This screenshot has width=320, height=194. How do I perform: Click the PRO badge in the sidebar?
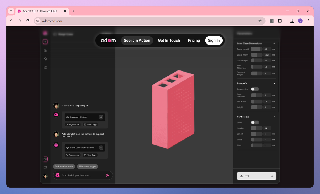(x=45, y=159)
